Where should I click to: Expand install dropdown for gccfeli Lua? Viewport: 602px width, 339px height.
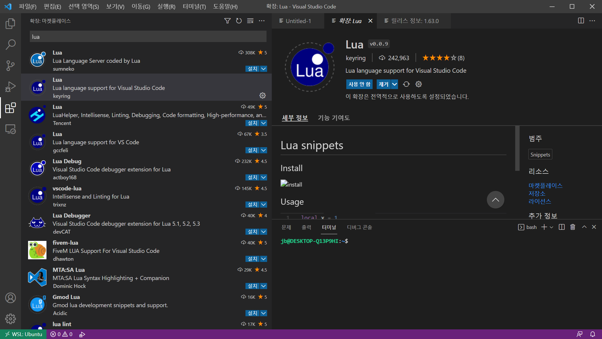[x=264, y=150]
